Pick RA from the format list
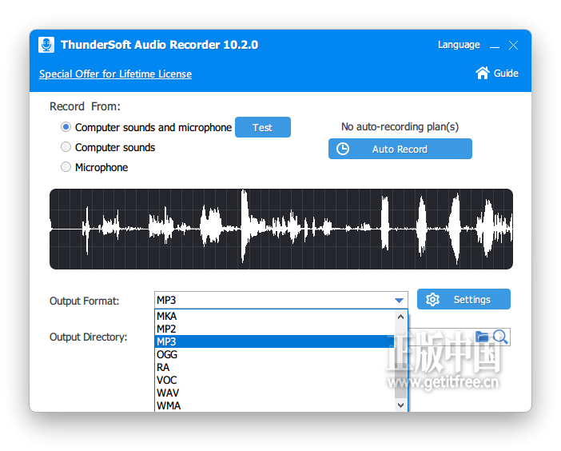 point(274,368)
